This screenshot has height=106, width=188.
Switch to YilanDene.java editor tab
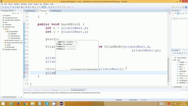tap(30, 11)
